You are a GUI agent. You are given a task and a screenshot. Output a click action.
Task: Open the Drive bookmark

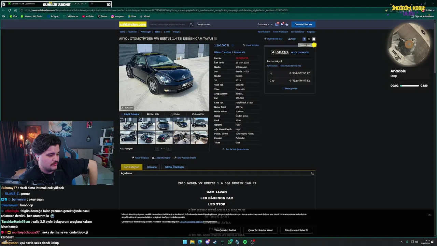[x=132, y=16]
